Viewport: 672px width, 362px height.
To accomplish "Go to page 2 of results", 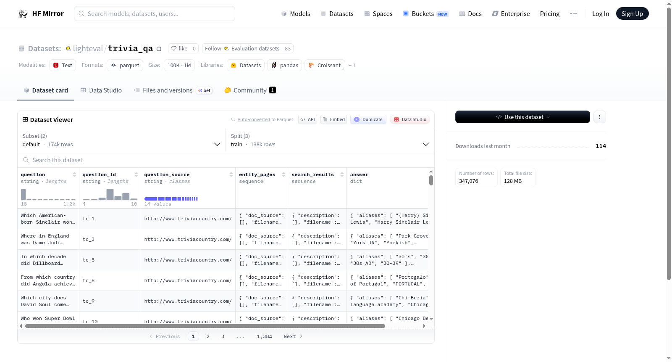I will tap(208, 336).
